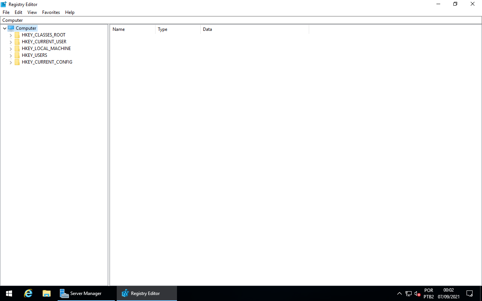
Task: Click the HKEY_USERS folder icon
Action: point(17,55)
